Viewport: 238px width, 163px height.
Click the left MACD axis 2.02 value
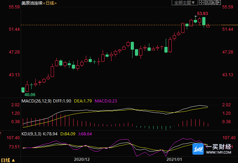click(x=15, y=105)
